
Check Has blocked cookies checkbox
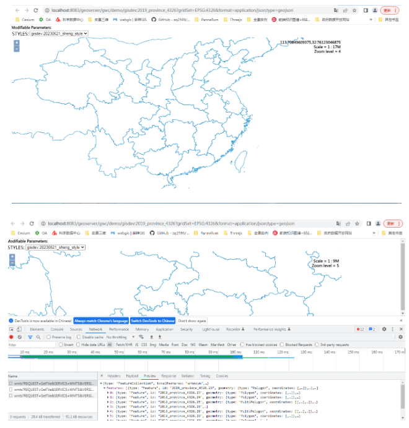[x=242, y=345]
